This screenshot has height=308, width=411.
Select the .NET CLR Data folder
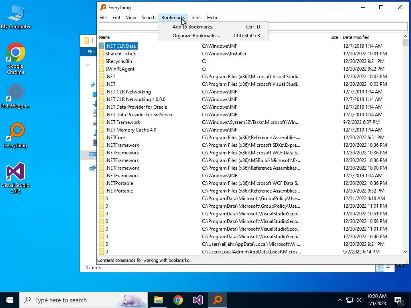121,46
